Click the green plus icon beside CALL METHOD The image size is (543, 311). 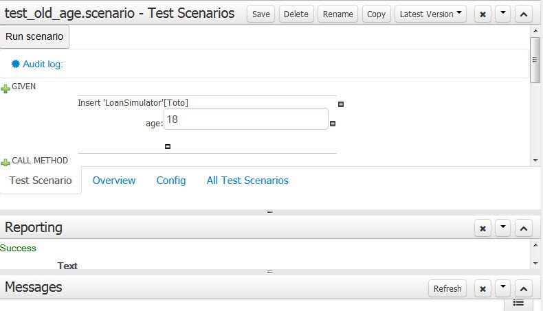(5, 162)
